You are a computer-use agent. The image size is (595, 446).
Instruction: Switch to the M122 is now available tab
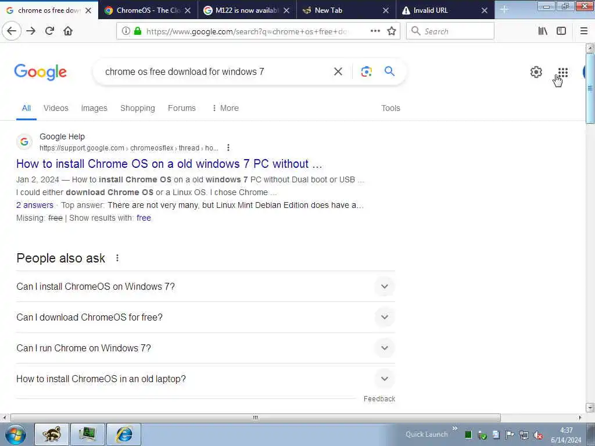click(x=246, y=10)
